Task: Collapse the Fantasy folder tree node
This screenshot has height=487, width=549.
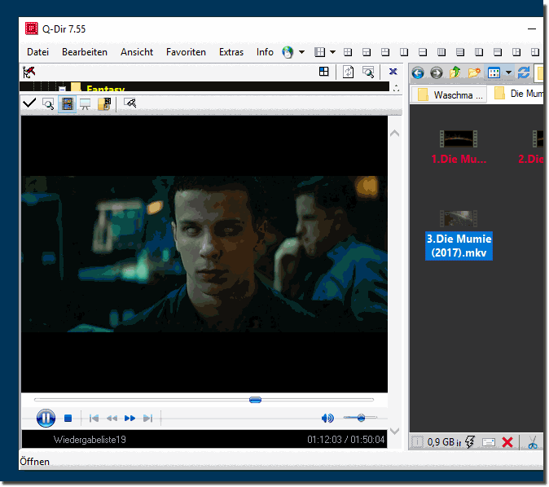Action: [x=63, y=89]
